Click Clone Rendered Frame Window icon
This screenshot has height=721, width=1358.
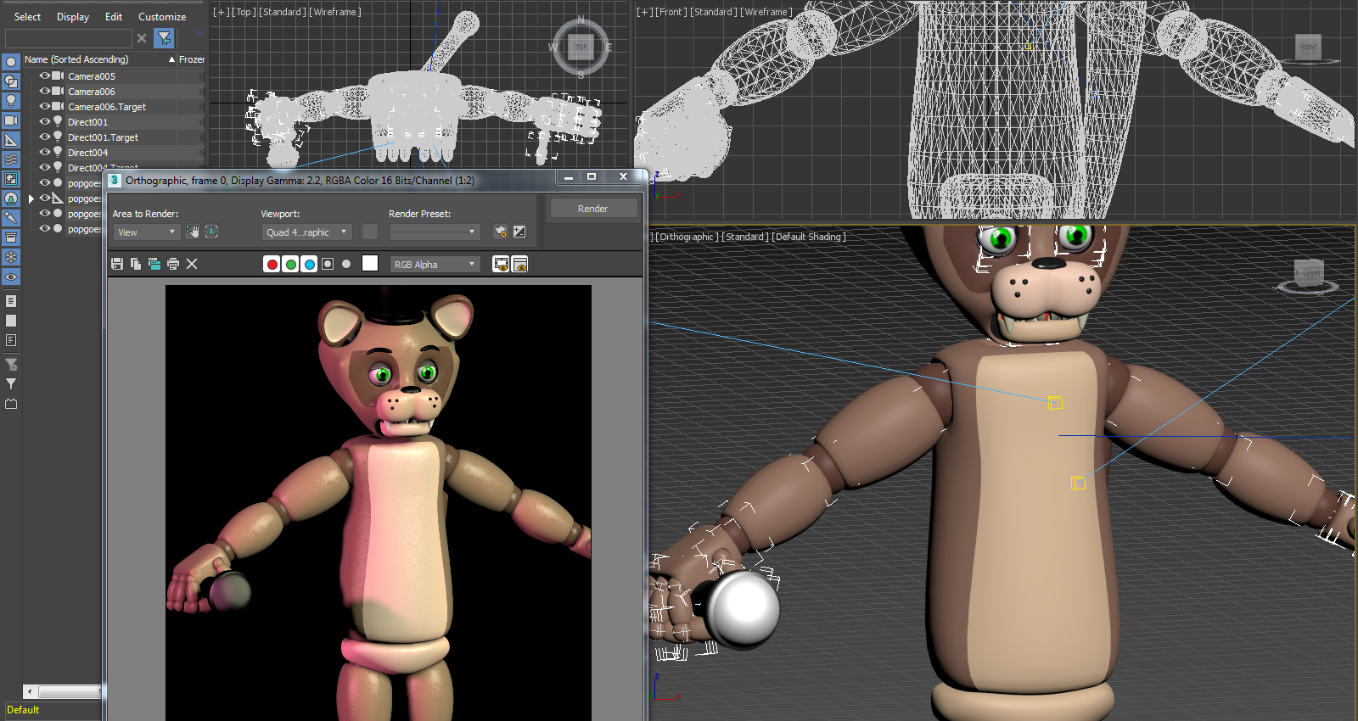coord(154,264)
